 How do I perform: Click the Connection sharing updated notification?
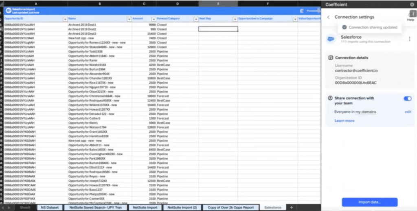[370, 27]
